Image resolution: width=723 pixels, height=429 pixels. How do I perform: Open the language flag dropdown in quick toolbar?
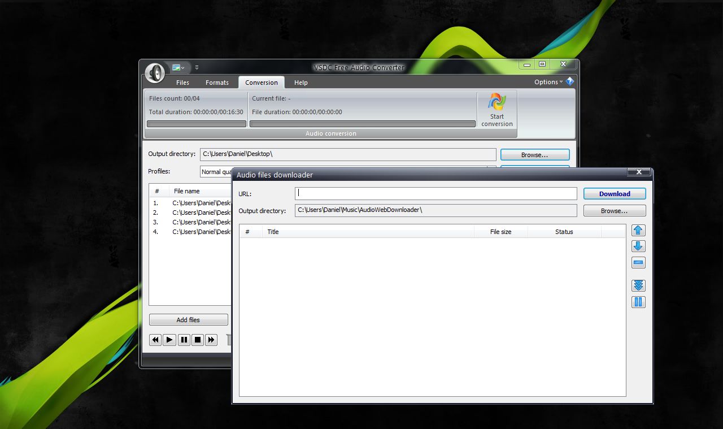click(x=178, y=67)
